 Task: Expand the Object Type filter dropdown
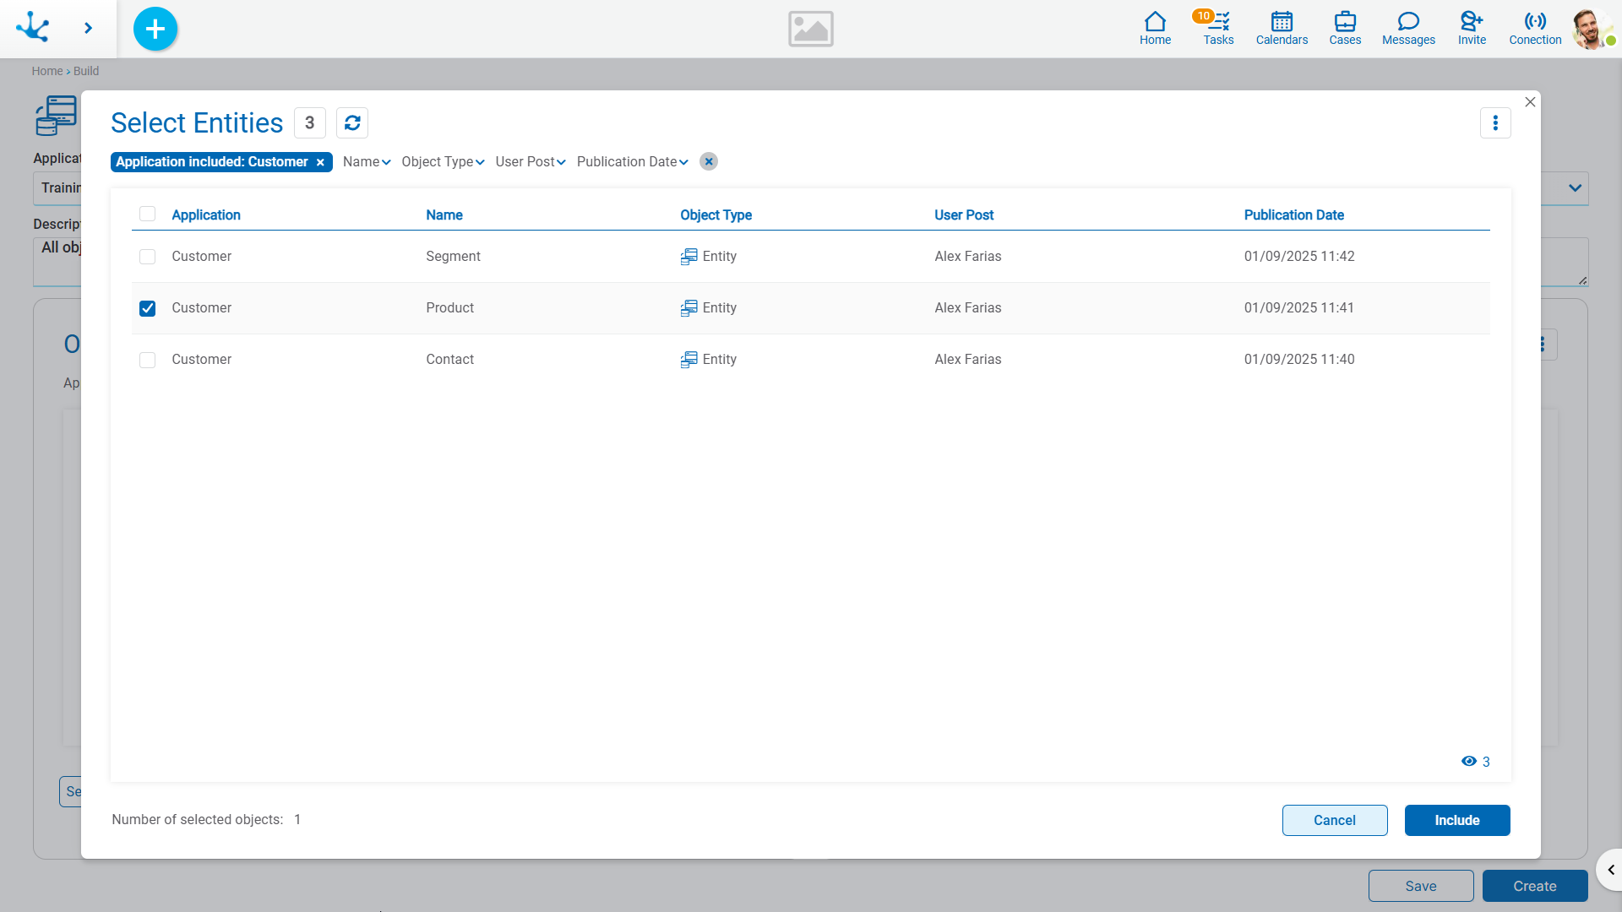pos(443,162)
